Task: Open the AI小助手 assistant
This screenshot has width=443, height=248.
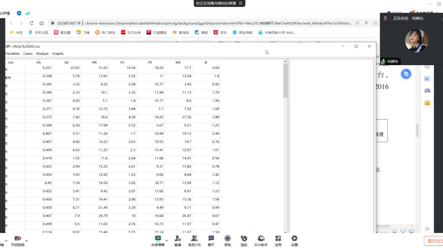Action: coord(261,241)
